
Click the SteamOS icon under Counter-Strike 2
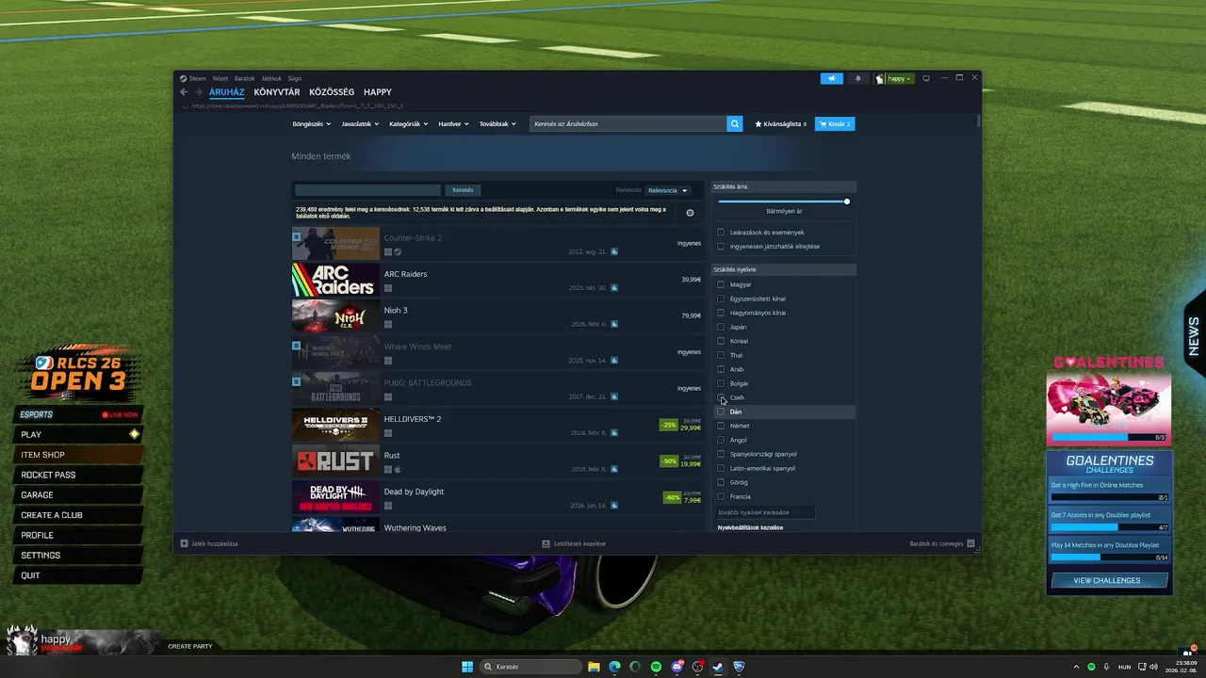click(398, 252)
